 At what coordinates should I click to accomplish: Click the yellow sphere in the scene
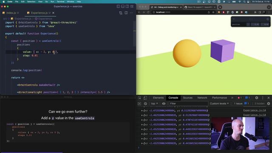coord(187,53)
